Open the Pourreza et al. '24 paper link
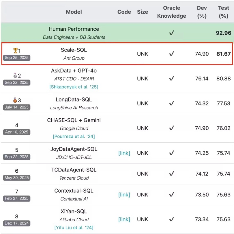The height and width of the screenshot is (234, 234). [74, 136]
